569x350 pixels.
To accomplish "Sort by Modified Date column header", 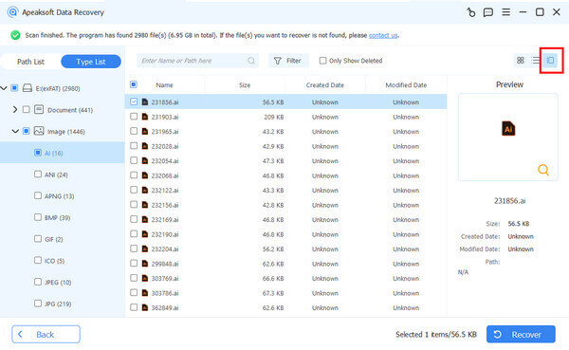I will [406, 85].
